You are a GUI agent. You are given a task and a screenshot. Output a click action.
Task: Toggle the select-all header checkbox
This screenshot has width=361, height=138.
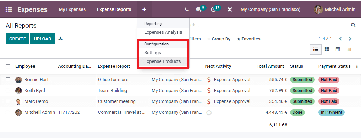click(8, 66)
